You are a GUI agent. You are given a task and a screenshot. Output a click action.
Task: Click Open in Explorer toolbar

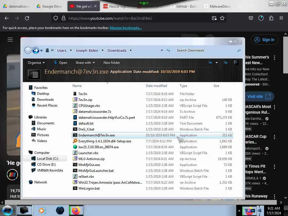pos(61,63)
